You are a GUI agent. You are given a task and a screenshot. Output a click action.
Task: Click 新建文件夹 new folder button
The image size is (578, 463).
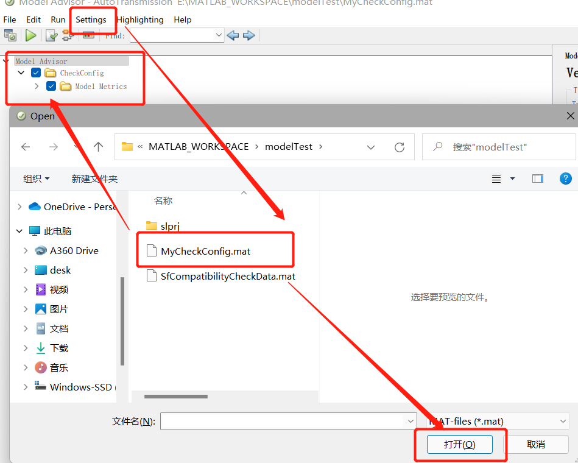(x=94, y=178)
